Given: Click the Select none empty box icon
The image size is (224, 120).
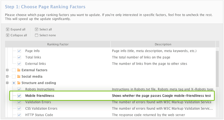Looking at the screenshot, I should coord(36,35).
